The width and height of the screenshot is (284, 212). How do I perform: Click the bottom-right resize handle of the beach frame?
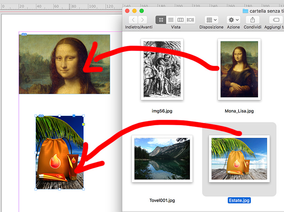coord(83,189)
